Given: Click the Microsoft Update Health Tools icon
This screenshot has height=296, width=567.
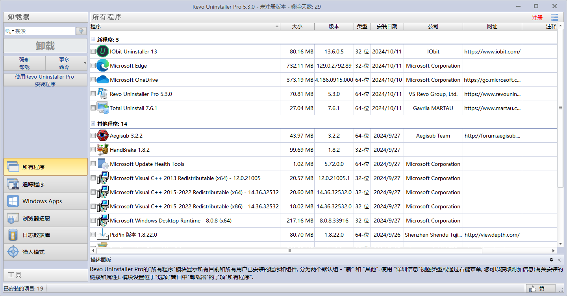Looking at the screenshot, I should coord(103,164).
